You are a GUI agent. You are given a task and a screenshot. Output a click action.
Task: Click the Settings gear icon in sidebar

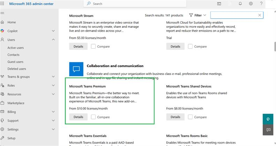2,129
